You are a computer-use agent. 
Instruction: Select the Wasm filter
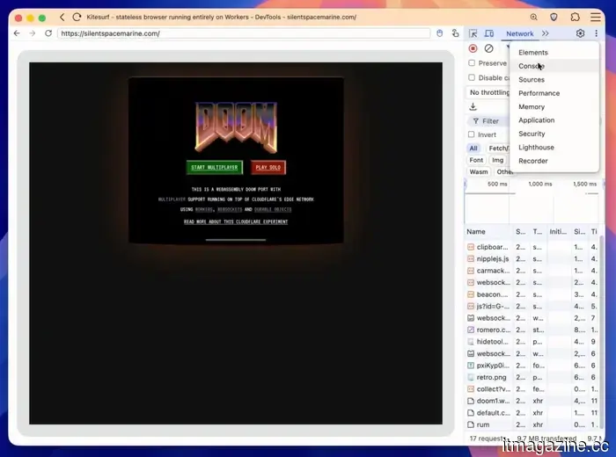tap(479, 172)
